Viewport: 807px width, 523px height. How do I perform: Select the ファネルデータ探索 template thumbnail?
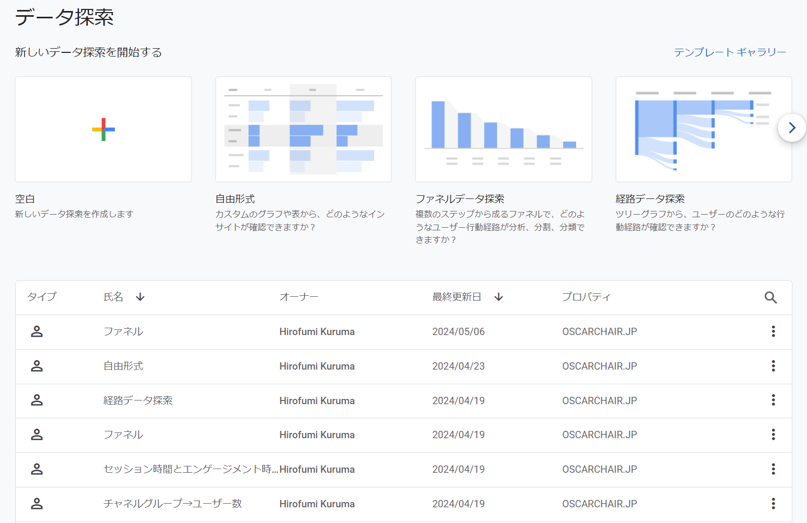coord(503,129)
